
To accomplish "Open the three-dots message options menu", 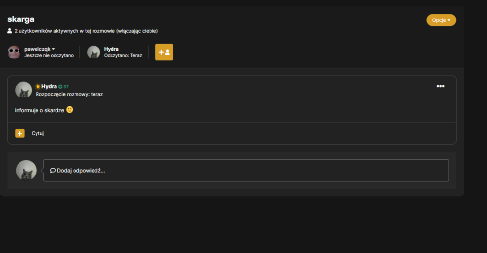I will coord(440,86).
